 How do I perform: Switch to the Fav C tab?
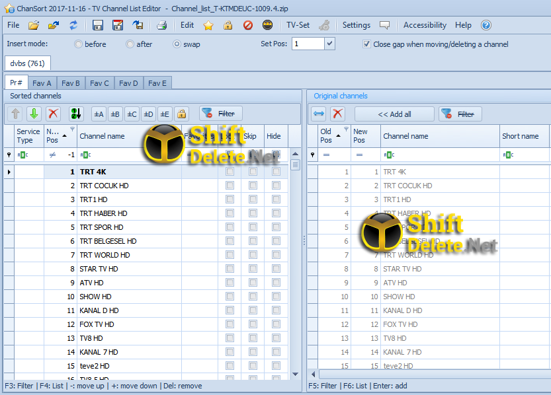(99, 83)
